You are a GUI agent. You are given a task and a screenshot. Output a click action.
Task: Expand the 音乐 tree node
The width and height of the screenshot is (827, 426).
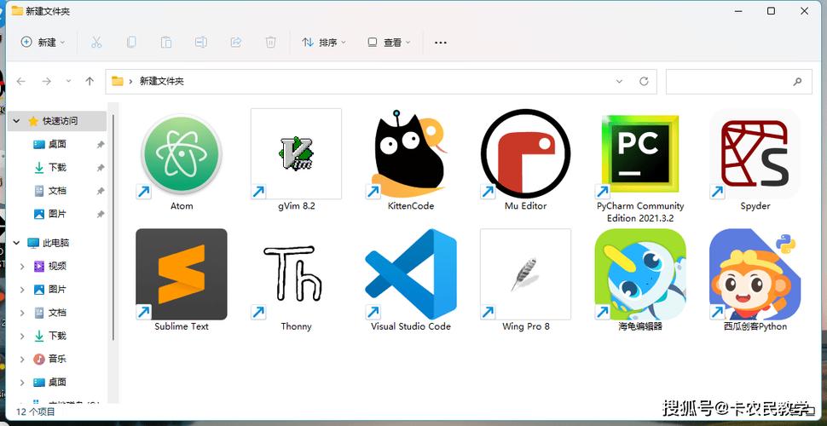pyautogui.click(x=22, y=359)
